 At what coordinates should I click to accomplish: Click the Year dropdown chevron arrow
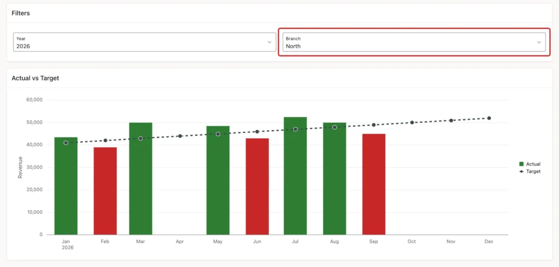[269, 43]
